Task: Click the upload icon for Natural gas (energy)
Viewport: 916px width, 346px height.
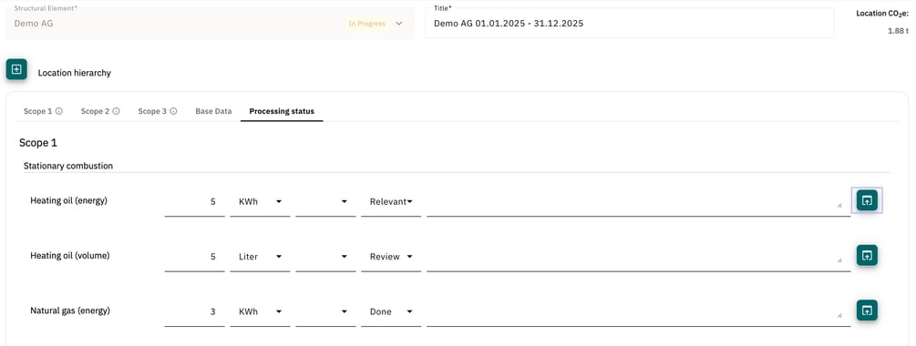Action: pyautogui.click(x=867, y=310)
